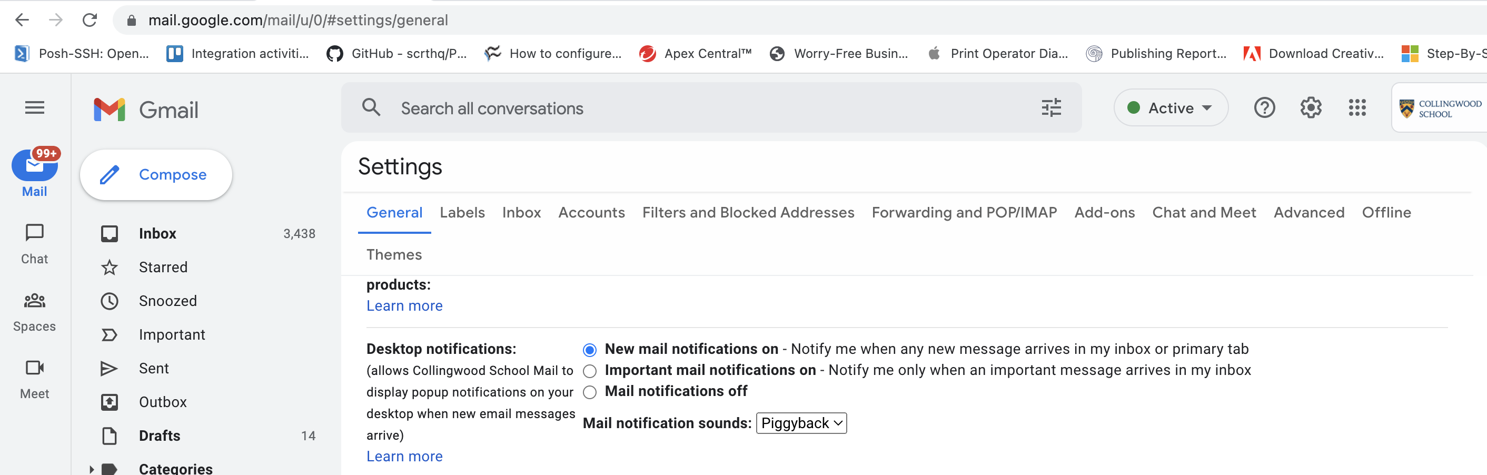Open the Meet section

click(35, 379)
